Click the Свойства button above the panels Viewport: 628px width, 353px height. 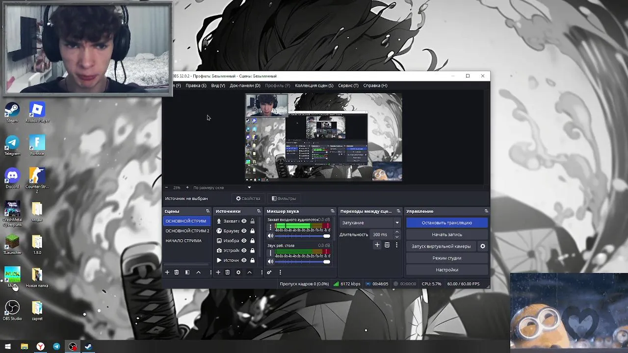(x=248, y=199)
